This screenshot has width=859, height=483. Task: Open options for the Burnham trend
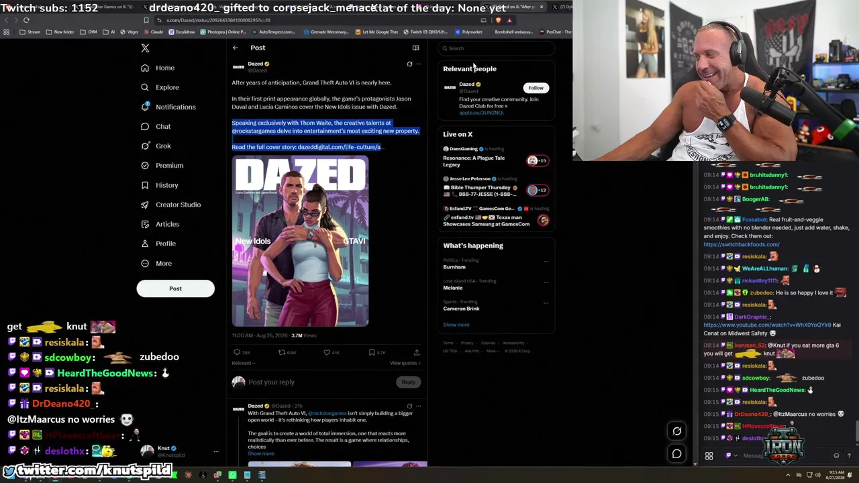(x=546, y=262)
